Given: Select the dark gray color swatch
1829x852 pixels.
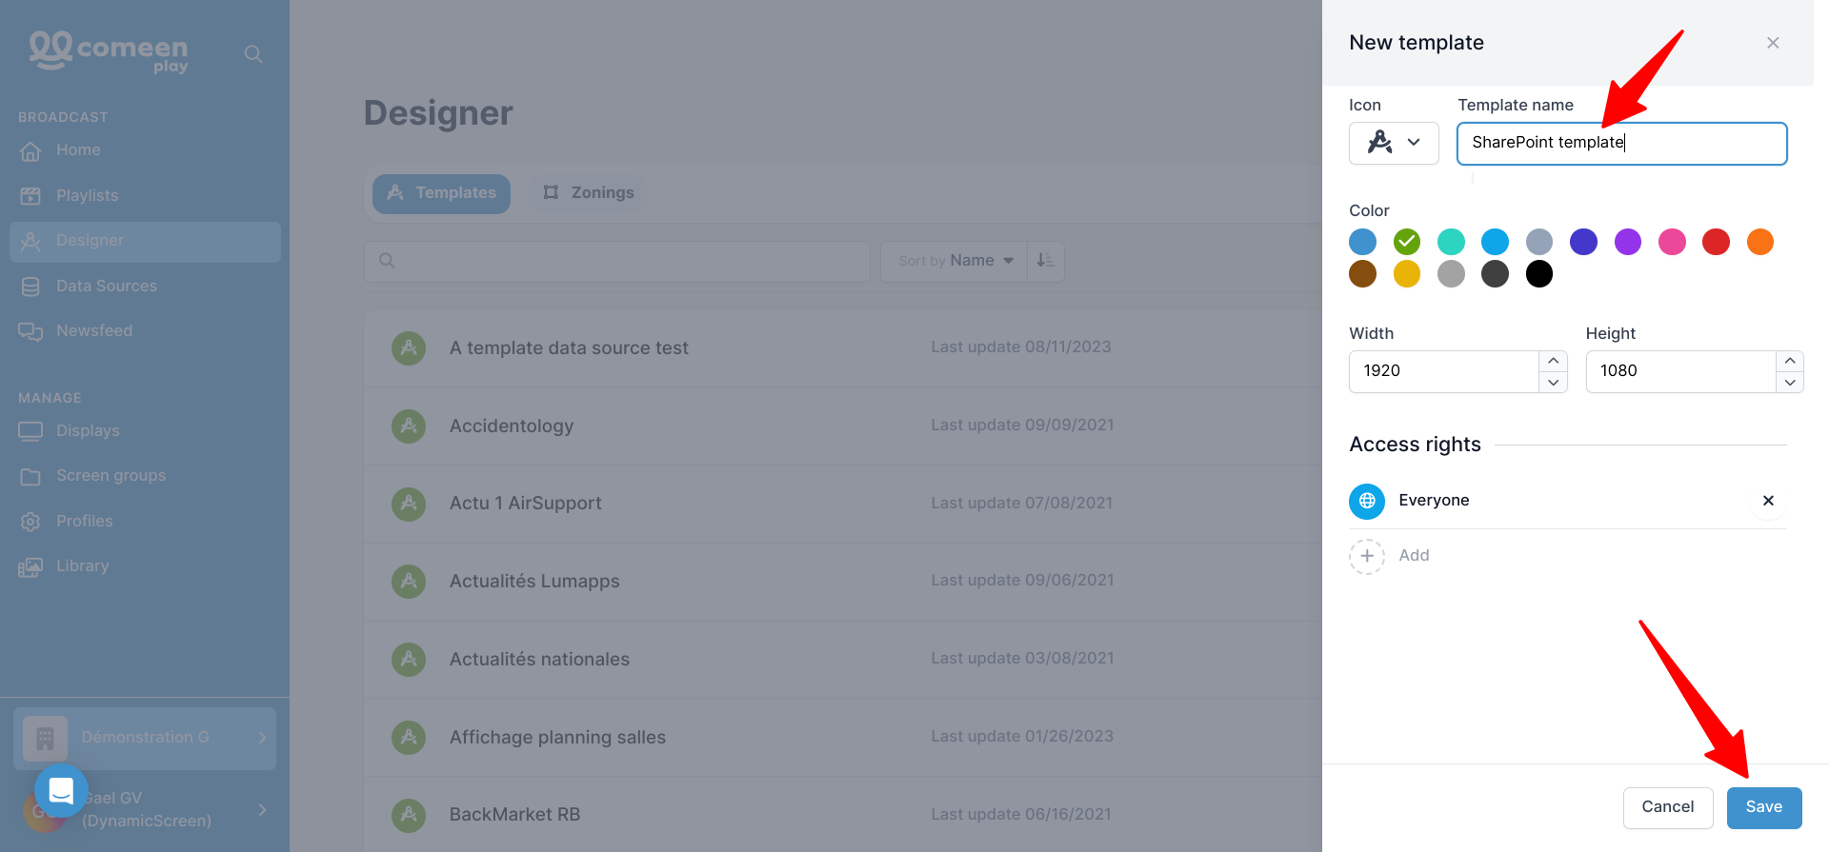Looking at the screenshot, I should (1496, 274).
